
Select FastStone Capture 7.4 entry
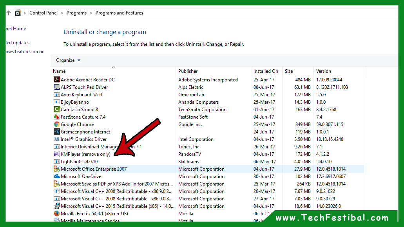83,117
